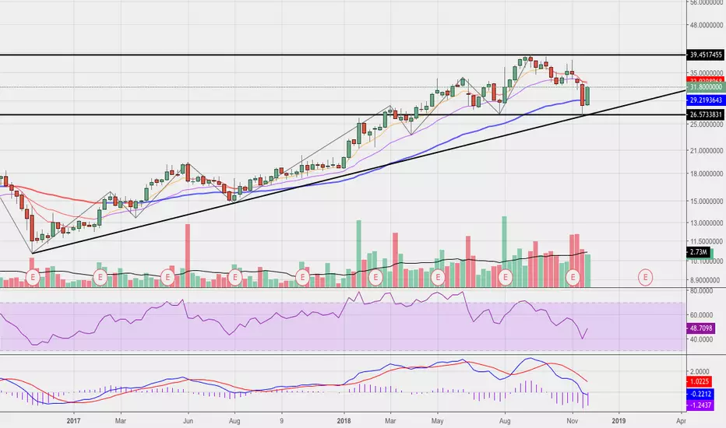Image resolution: width=726 pixels, height=428 pixels.
Task: Click the 35.0000000 price axis tick
Action: pyautogui.click(x=707, y=73)
